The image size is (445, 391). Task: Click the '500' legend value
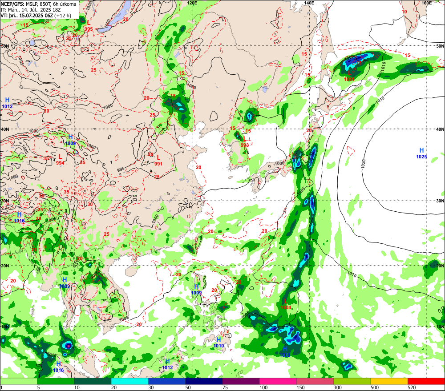[375, 387]
